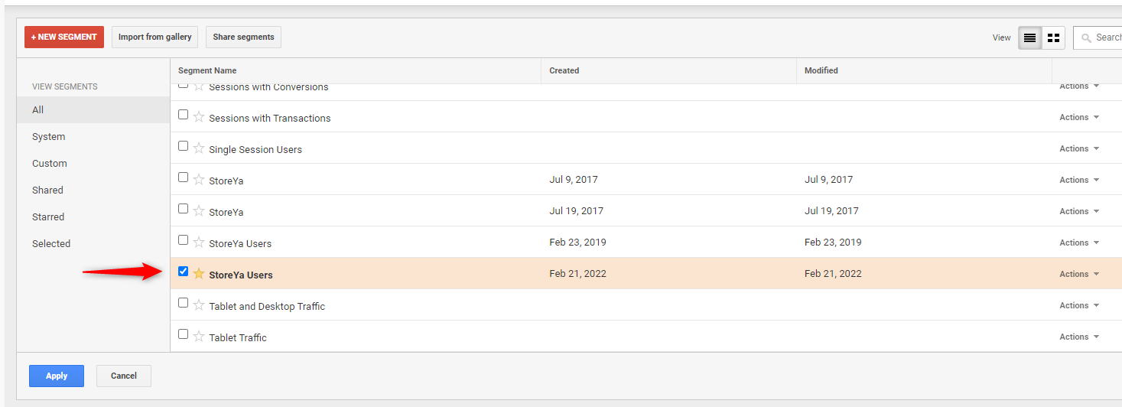The image size is (1122, 407).
Task: Star the Single Session Users segment
Action: (199, 148)
